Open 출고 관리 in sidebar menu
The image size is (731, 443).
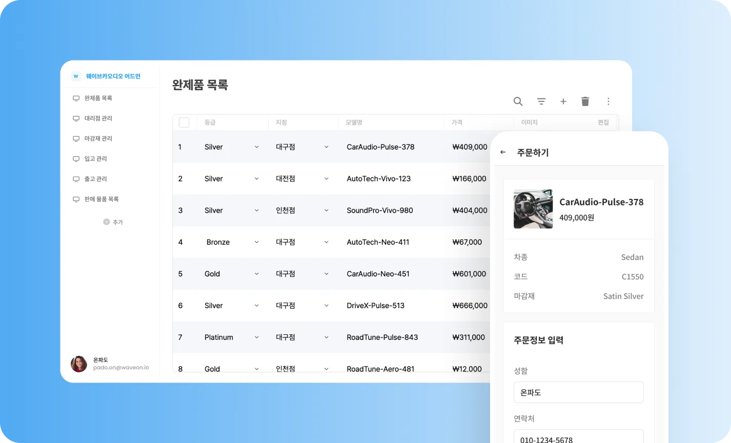(x=96, y=179)
